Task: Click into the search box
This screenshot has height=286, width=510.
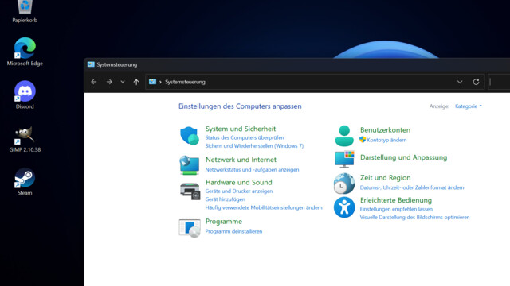Action: click(500, 82)
